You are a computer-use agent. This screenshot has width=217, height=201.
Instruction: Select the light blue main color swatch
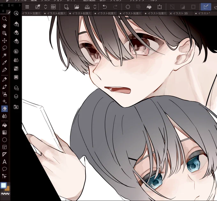point(4,185)
